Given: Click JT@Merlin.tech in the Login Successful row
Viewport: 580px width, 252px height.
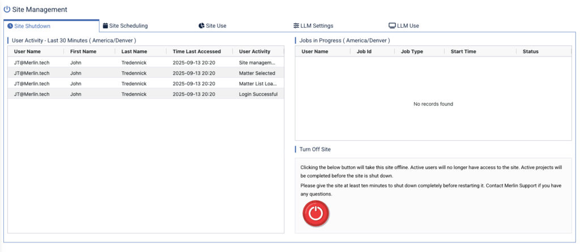Looking at the screenshot, I should (32, 94).
